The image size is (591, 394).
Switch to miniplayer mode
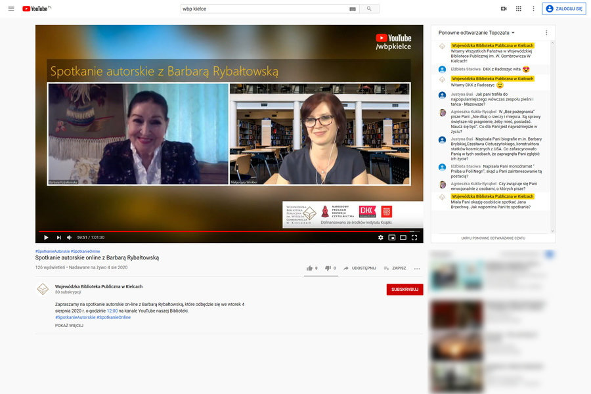pyautogui.click(x=392, y=238)
